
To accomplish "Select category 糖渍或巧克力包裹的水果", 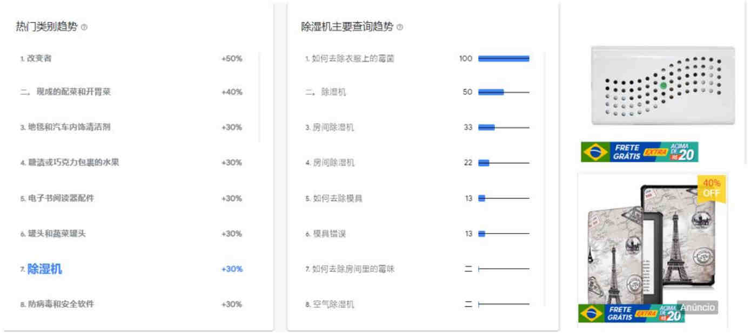I will 73,162.
